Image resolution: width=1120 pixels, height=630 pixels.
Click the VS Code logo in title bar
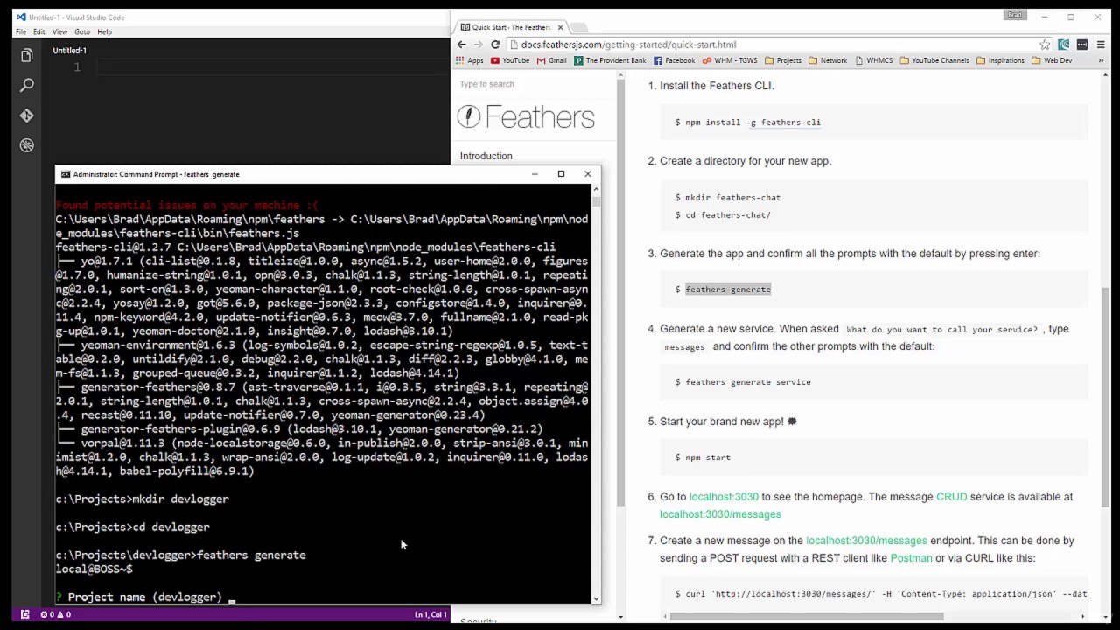click(20, 17)
